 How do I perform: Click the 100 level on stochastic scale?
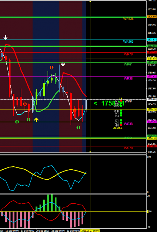tap(149, 157)
